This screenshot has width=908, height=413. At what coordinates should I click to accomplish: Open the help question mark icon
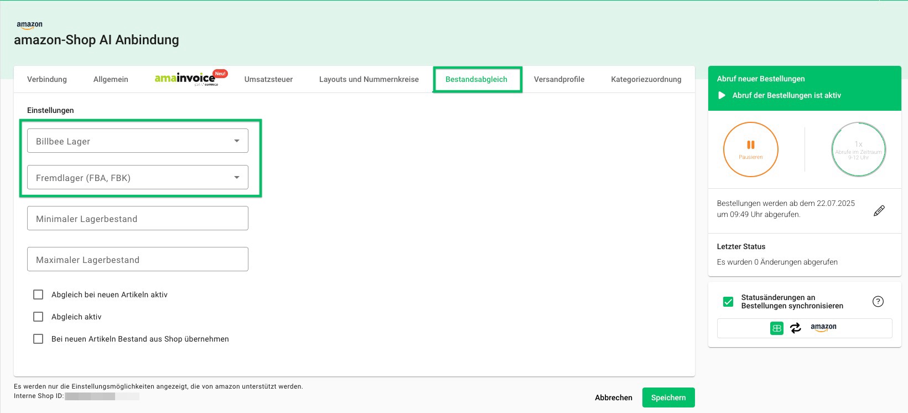(x=878, y=301)
